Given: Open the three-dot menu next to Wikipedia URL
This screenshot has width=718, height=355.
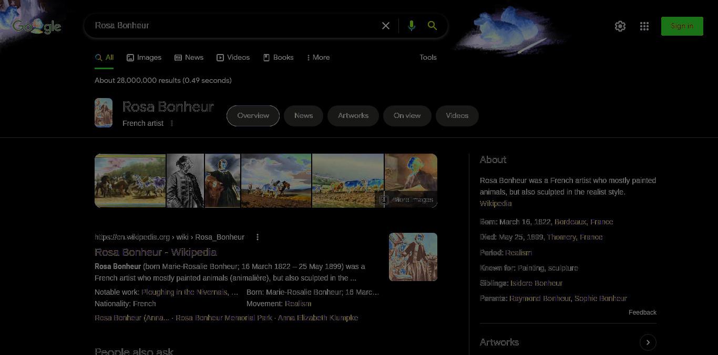Looking at the screenshot, I should pyautogui.click(x=258, y=237).
